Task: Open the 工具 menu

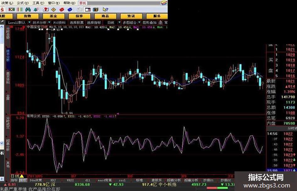Action: (x=38, y=3)
